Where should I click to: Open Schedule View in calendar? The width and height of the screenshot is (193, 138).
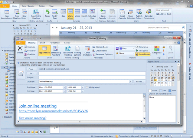pos(92,14)
